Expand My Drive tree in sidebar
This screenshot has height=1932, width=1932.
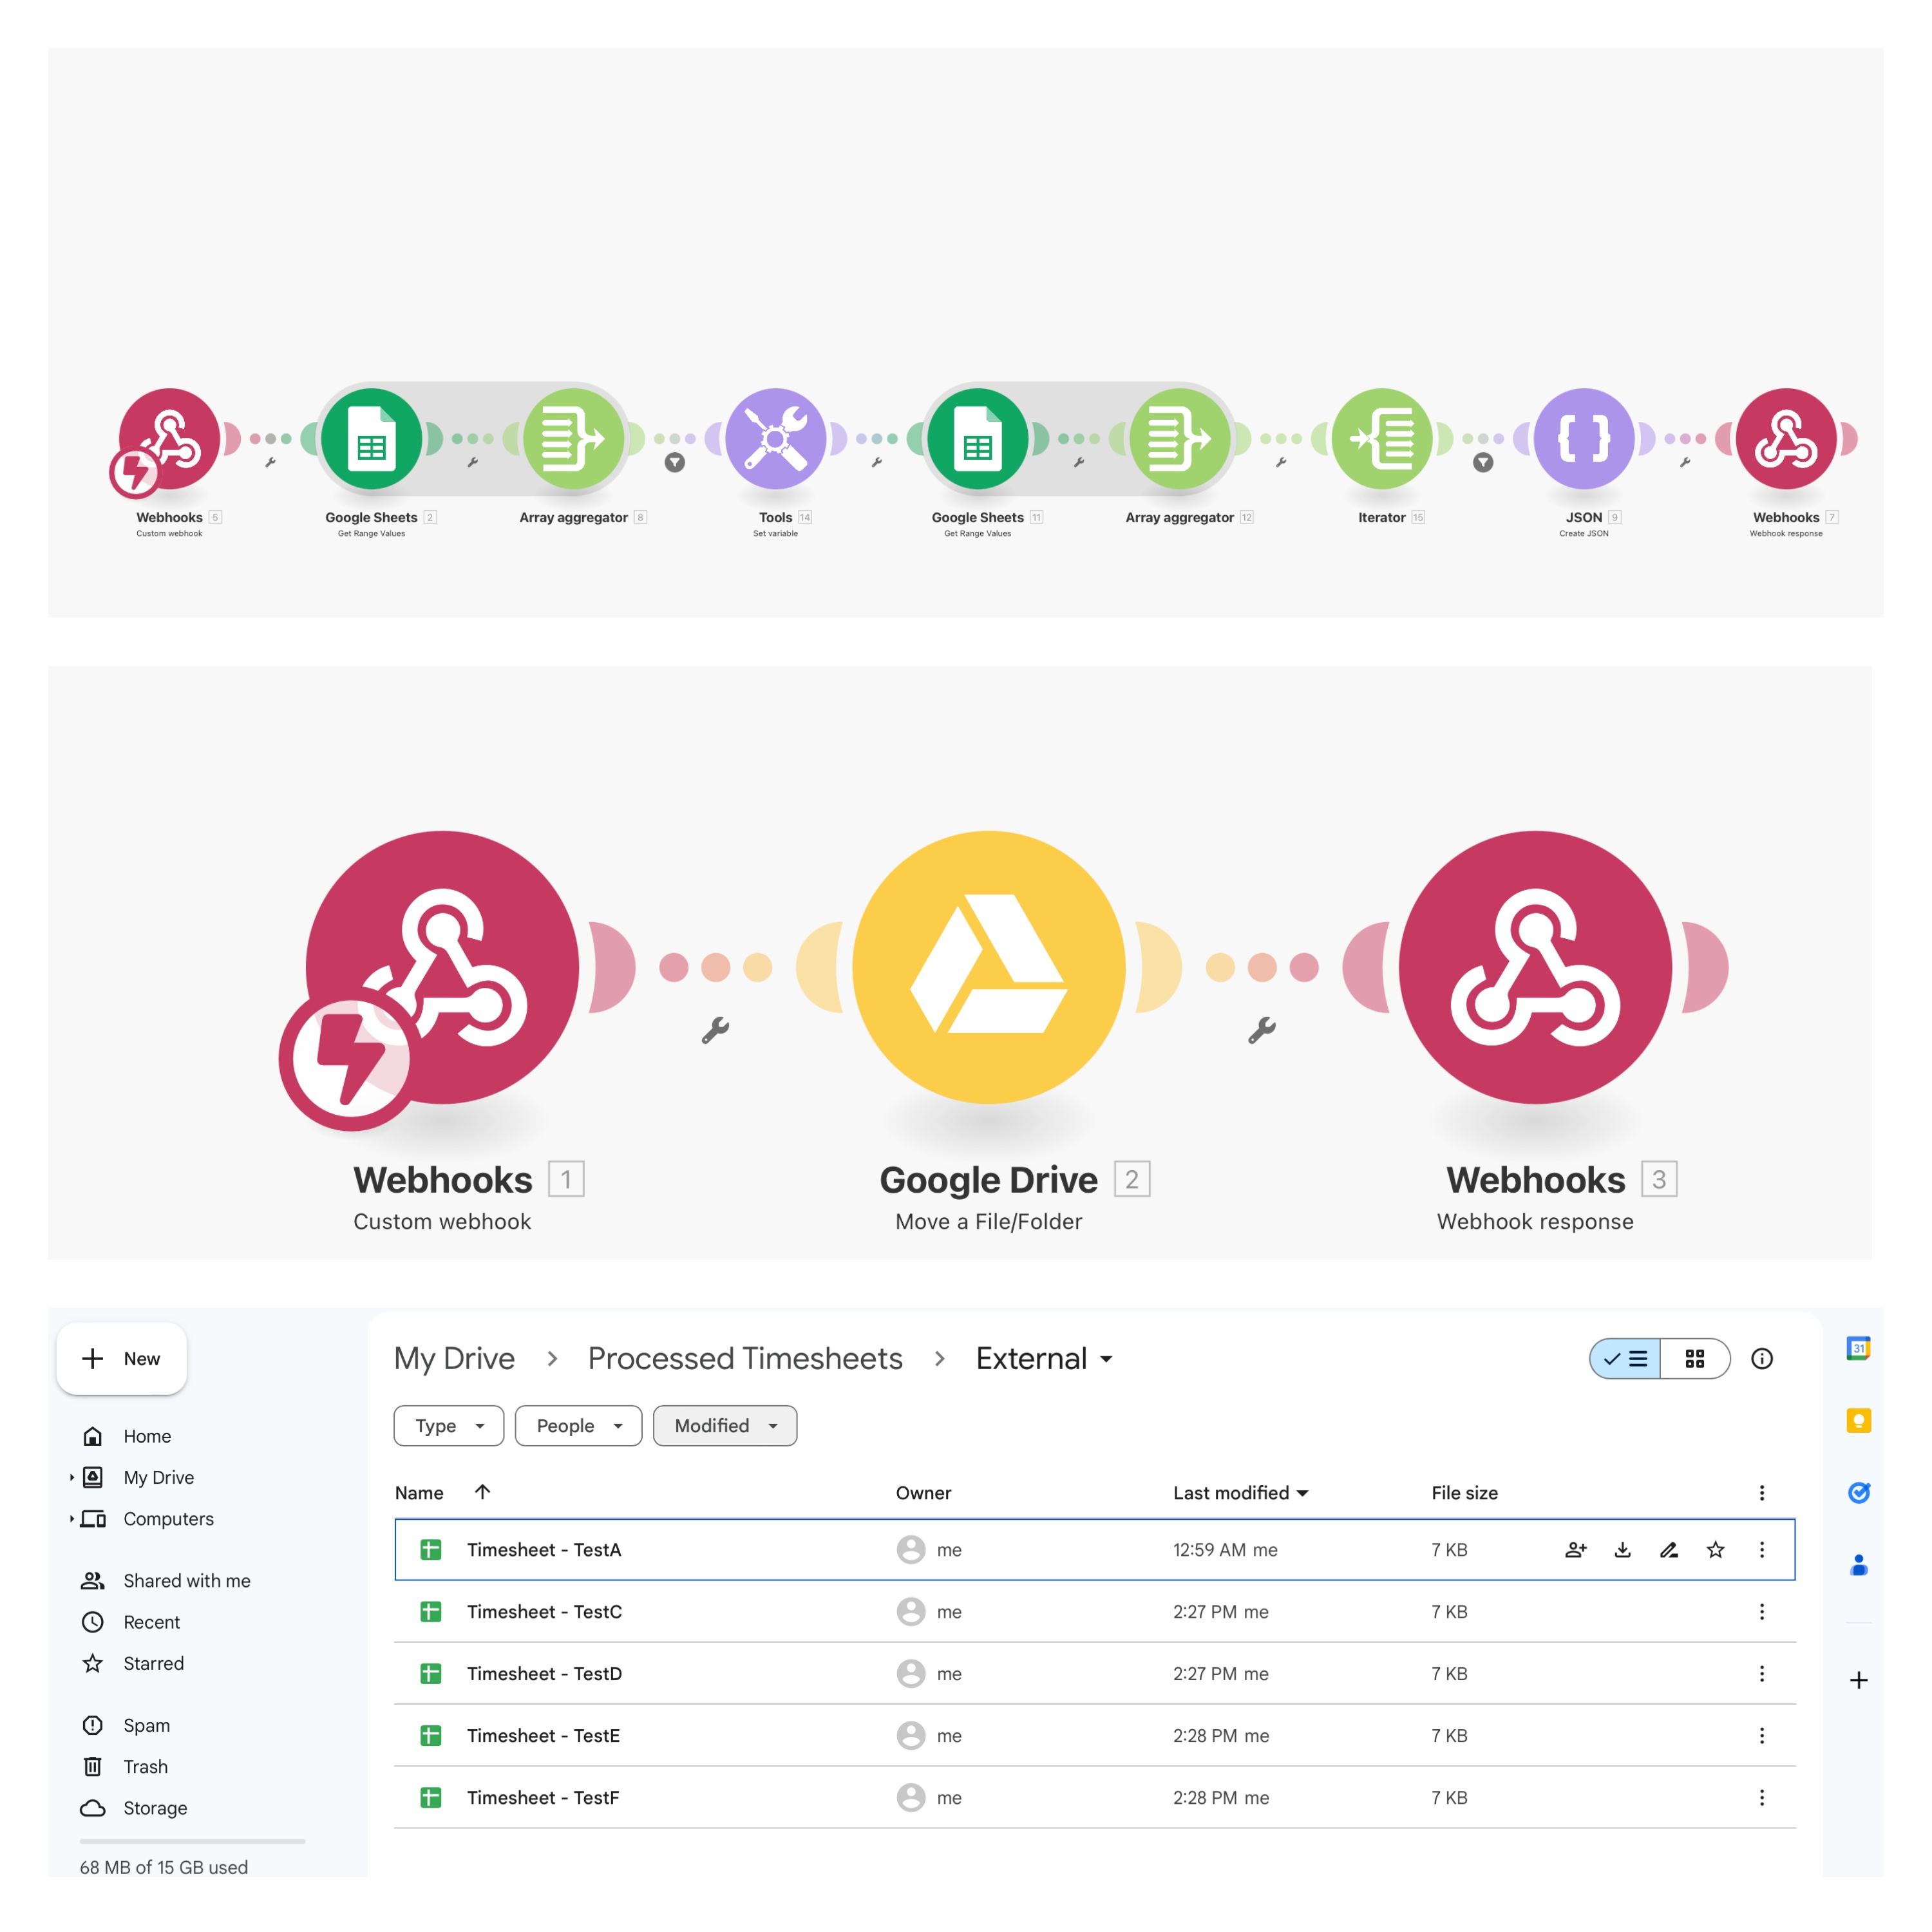[x=72, y=1477]
